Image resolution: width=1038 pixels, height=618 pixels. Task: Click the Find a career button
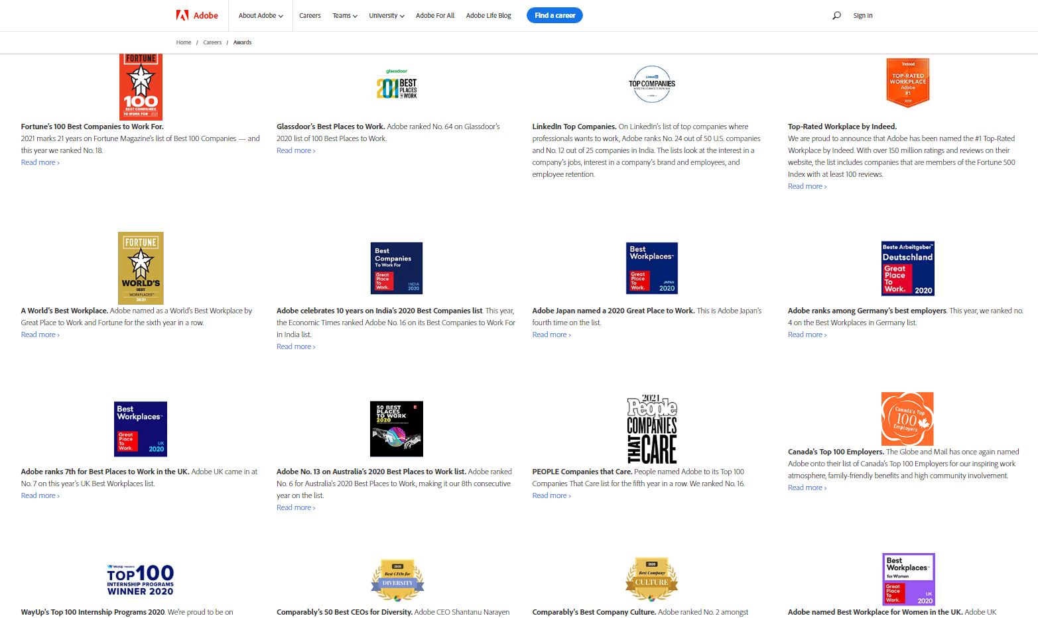tap(554, 15)
